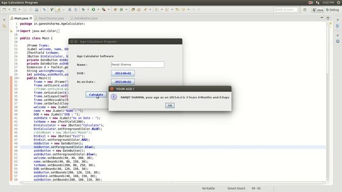The height and width of the screenshot is (192, 342).
Task: Click the New Java Package icon
Action: coord(115,10)
